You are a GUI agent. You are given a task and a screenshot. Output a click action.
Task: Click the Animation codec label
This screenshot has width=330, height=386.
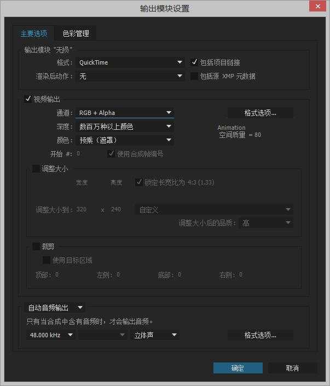(x=231, y=128)
